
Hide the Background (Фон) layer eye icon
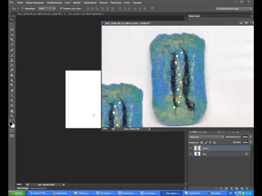(190, 154)
